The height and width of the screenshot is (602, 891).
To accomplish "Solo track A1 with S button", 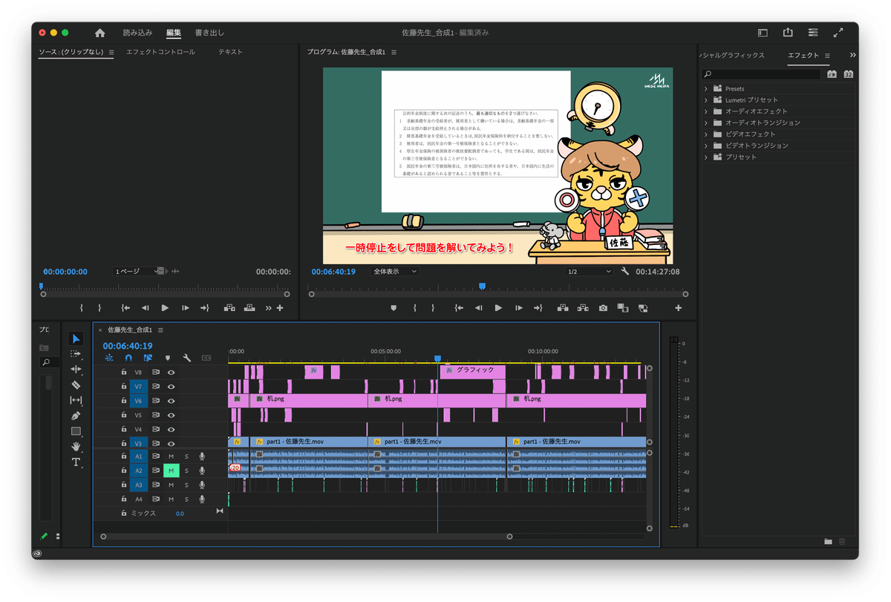I will coord(186,457).
